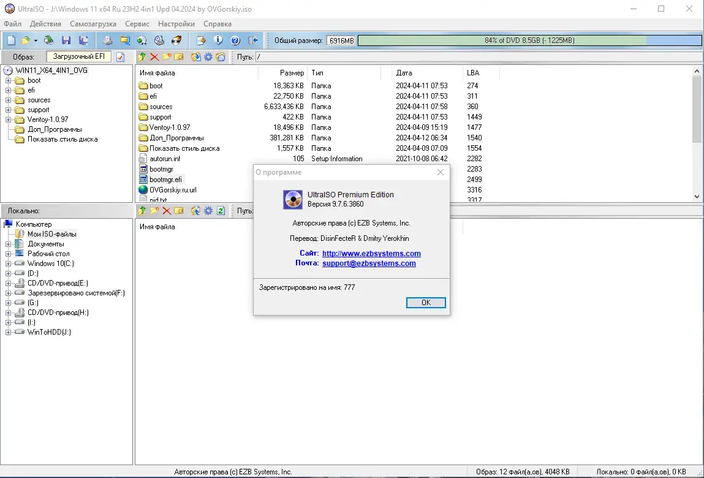Viewport: 704px width, 478px height.
Task: Click Refresh icon in local toolbar
Action: 221,211
